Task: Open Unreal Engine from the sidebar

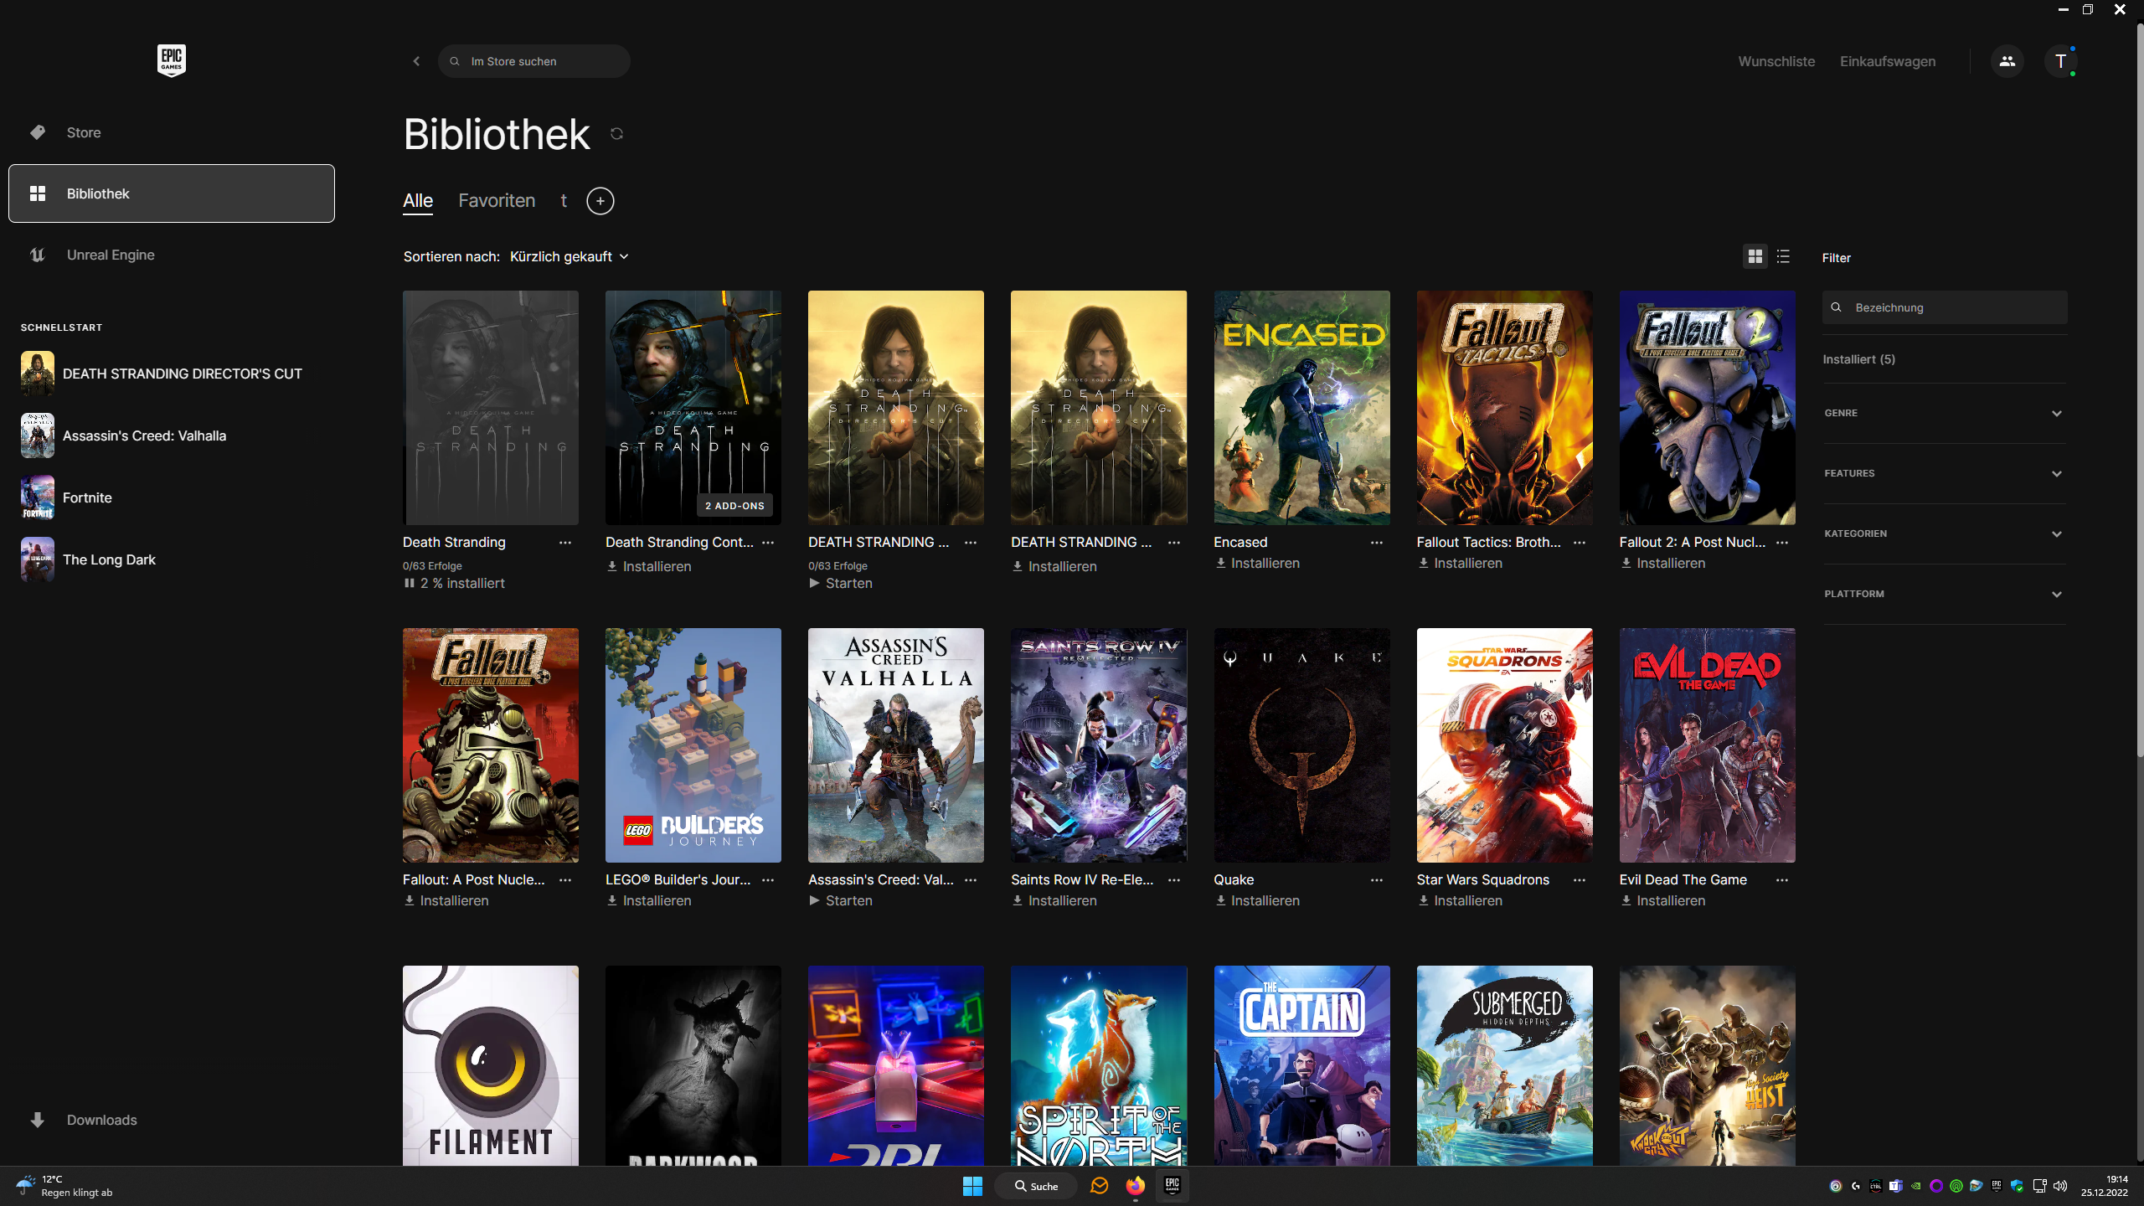Action: click(x=111, y=255)
